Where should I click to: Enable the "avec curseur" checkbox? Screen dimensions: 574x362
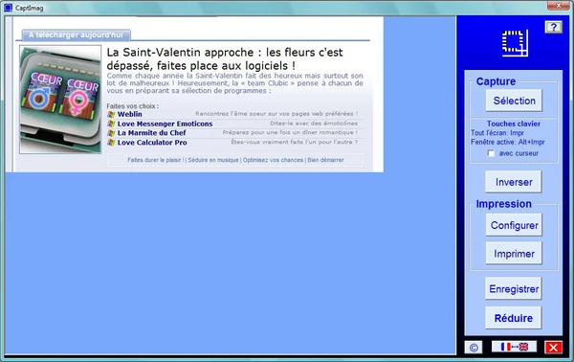point(491,153)
